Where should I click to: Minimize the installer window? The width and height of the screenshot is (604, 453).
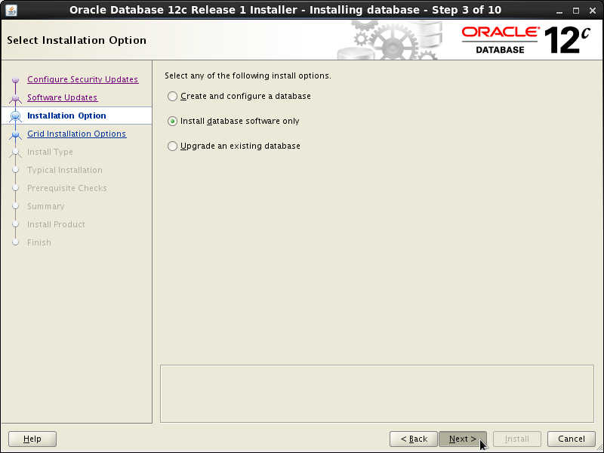(x=559, y=11)
